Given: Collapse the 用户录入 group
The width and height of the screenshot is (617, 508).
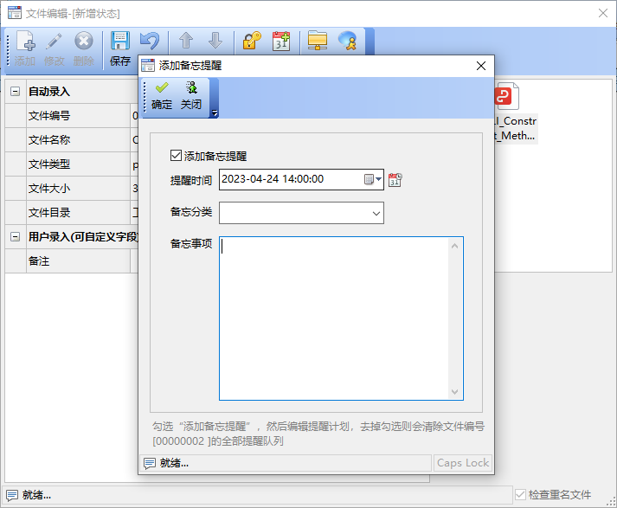Looking at the screenshot, I should click(15, 237).
